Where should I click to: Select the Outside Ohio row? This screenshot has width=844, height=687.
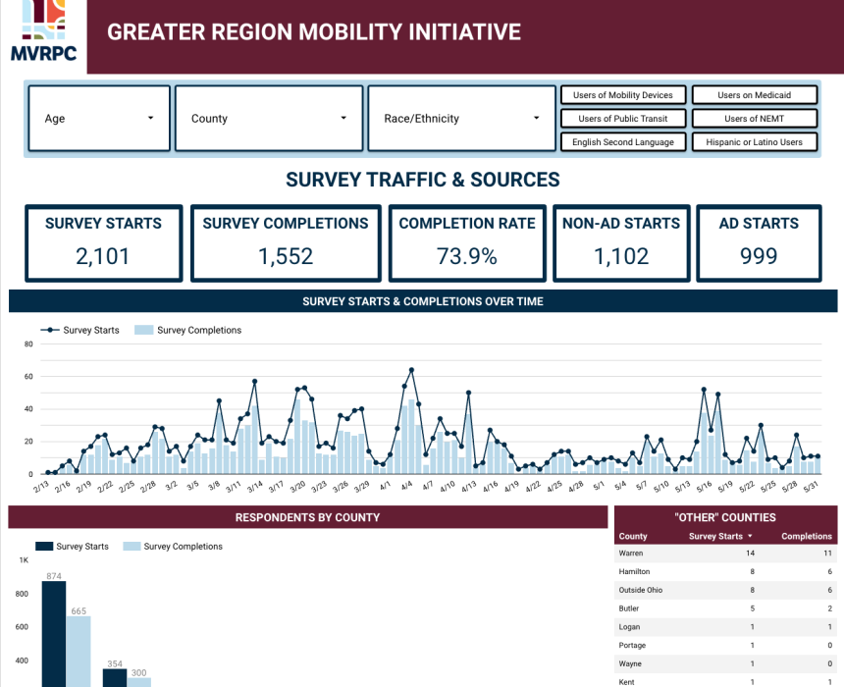(x=725, y=590)
